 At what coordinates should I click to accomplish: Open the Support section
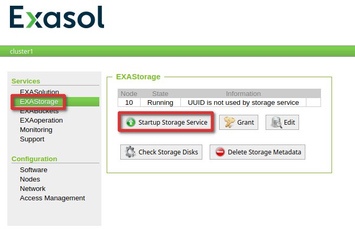click(x=32, y=139)
